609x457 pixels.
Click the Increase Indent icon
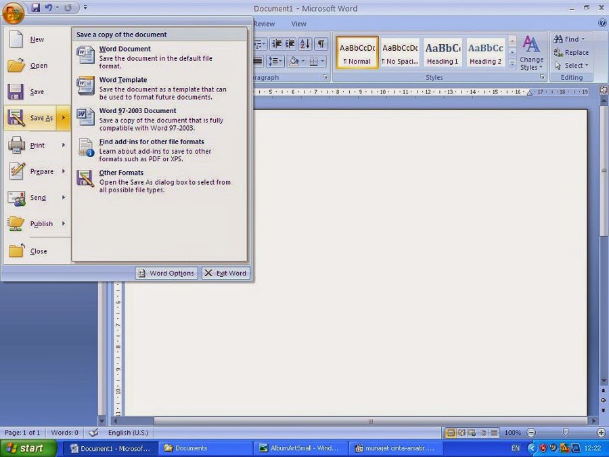[290, 43]
